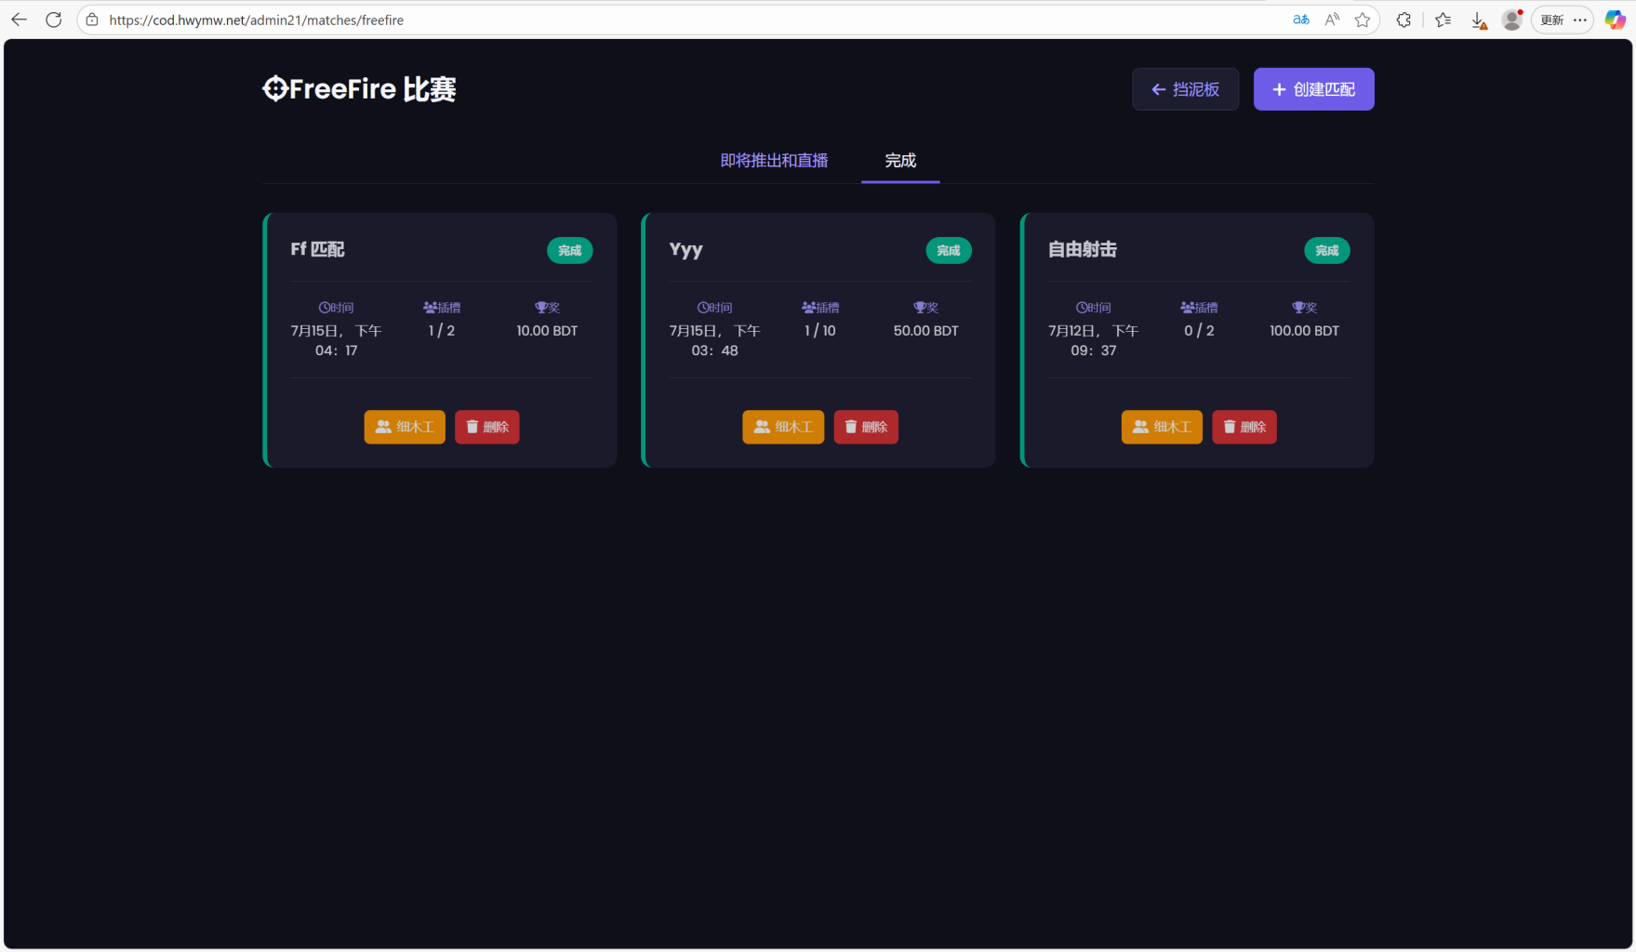Delete the 自由射击 match

click(x=1244, y=427)
